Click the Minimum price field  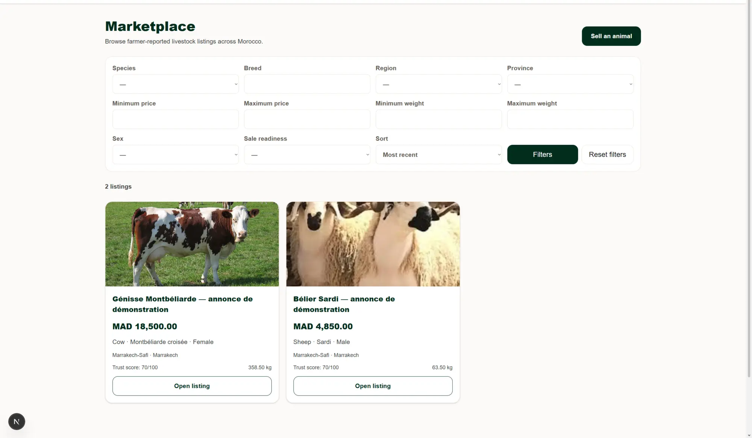(175, 119)
